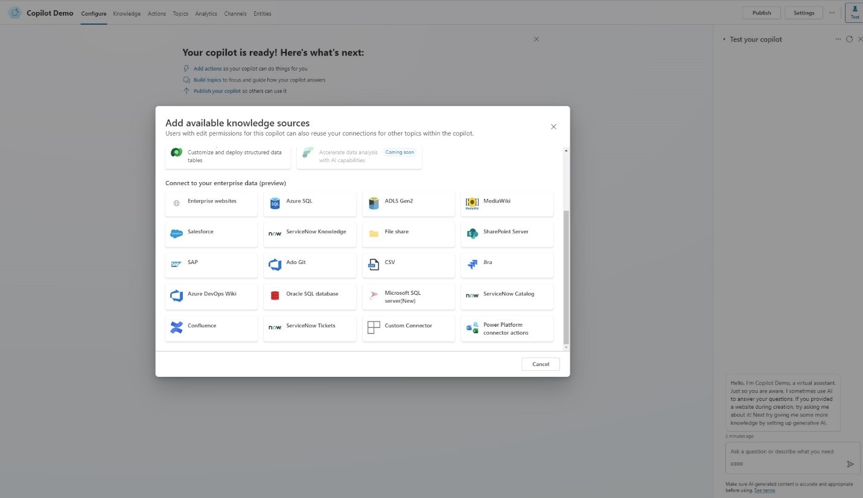Close the Add knowledge sources dialog

(553, 127)
